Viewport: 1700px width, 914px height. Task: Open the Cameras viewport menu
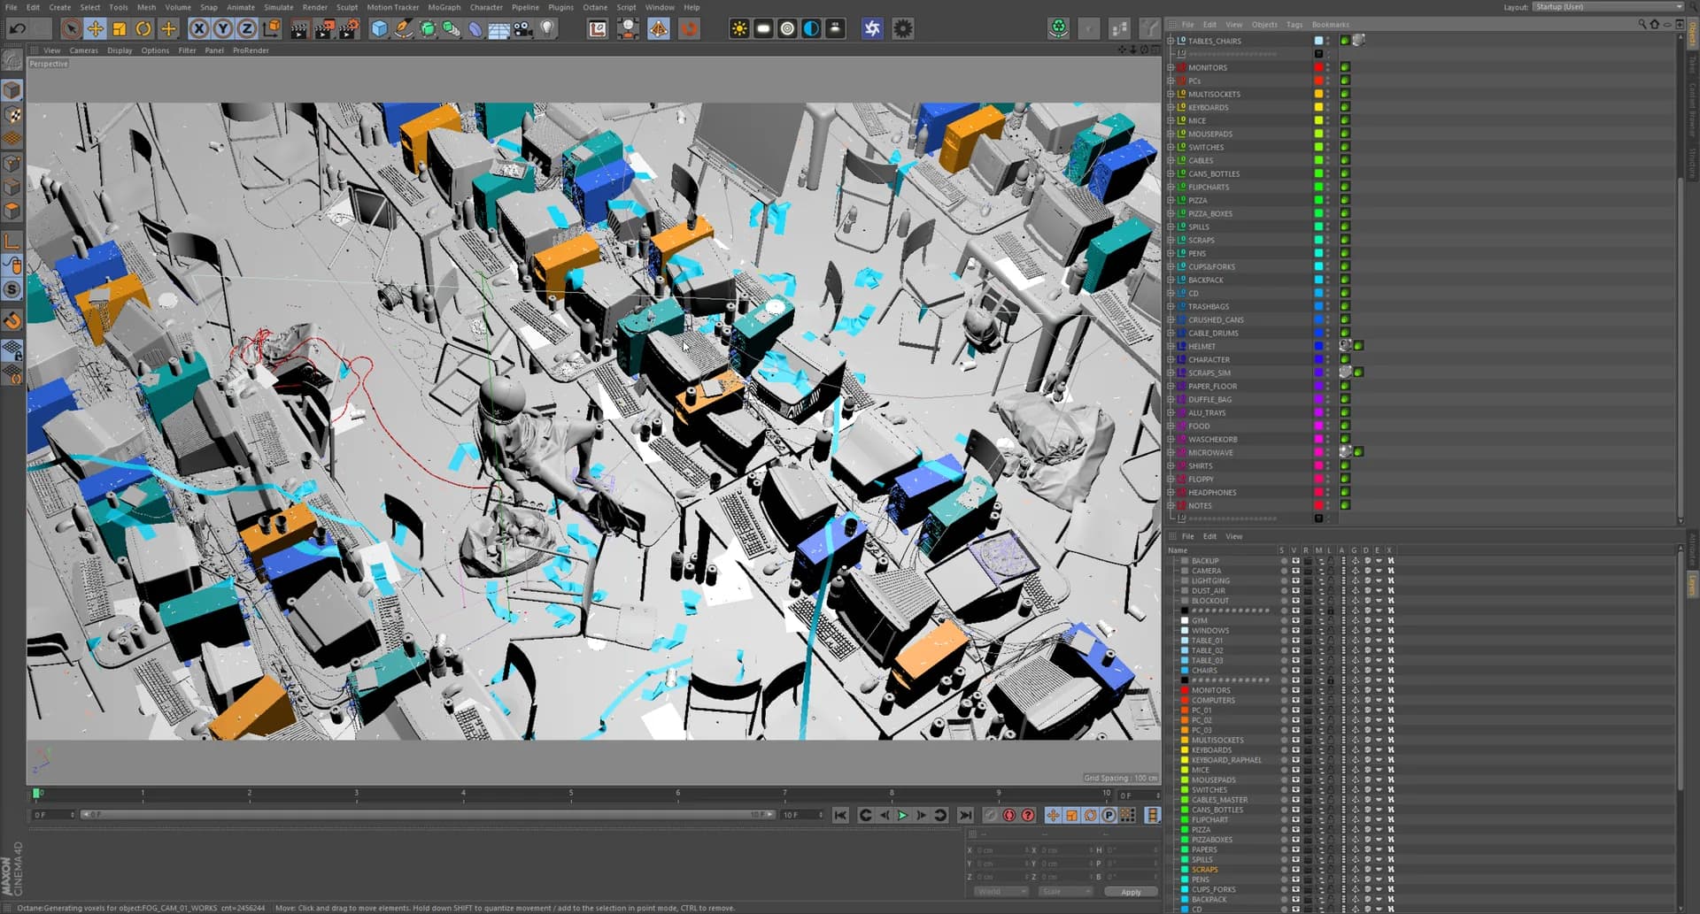coord(84,50)
